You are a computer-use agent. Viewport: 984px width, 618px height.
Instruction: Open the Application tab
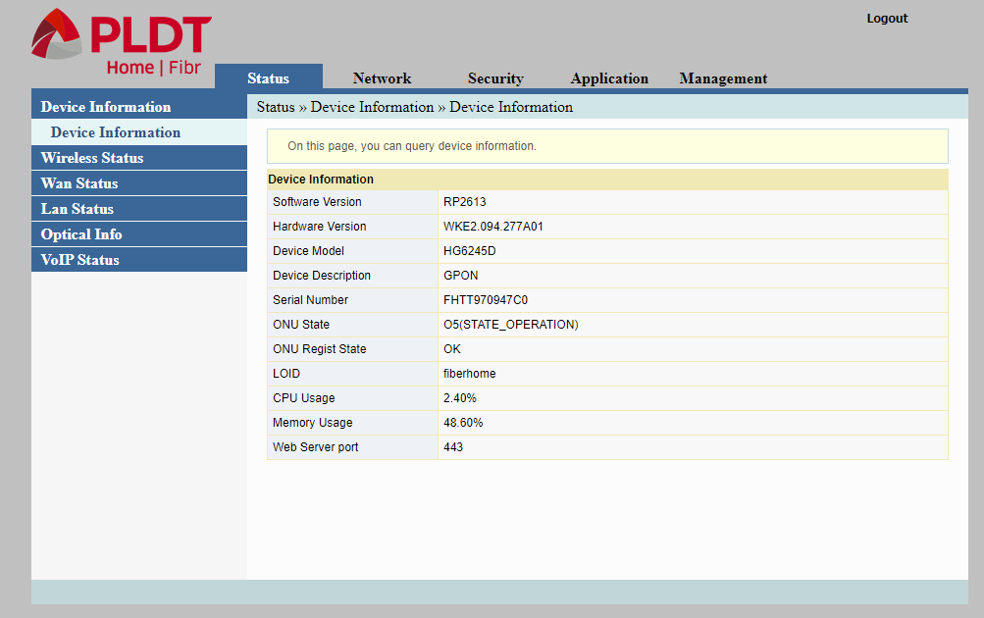coord(609,77)
